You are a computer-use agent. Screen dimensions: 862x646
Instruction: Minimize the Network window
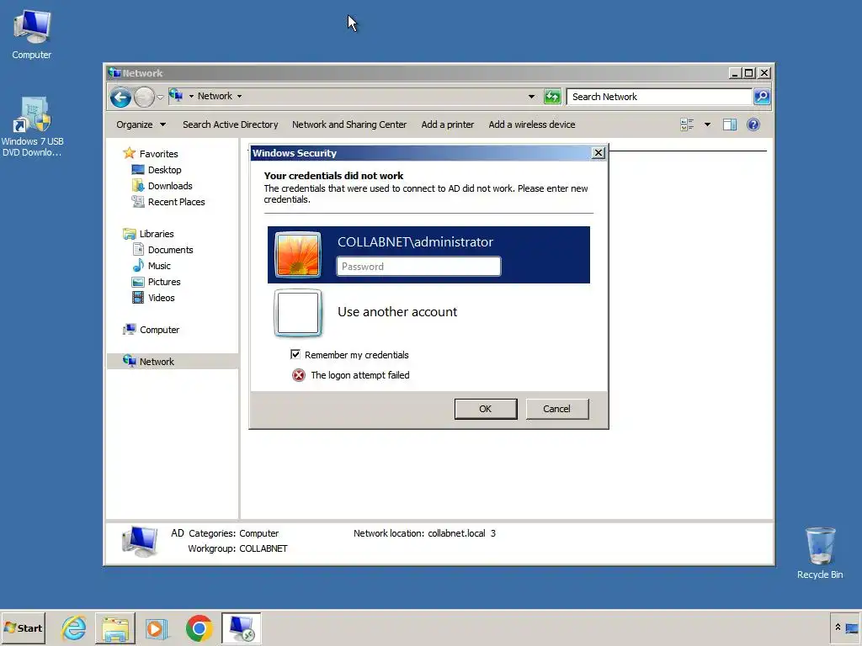(735, 72)
